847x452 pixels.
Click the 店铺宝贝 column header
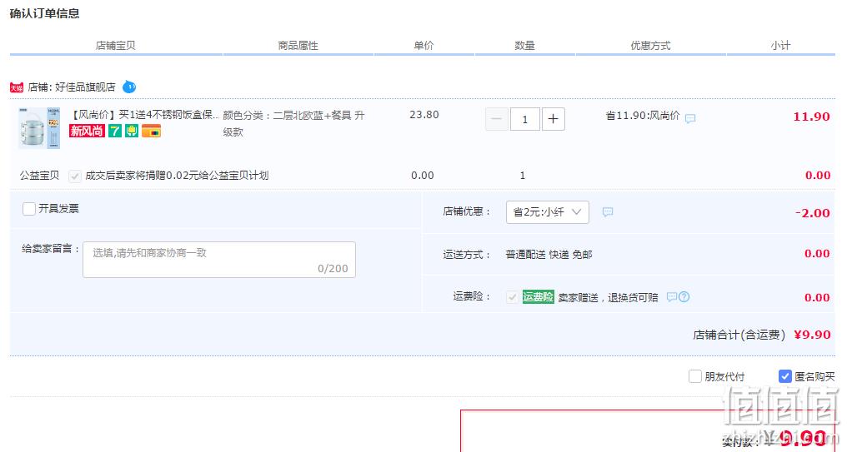coord(116,46)
